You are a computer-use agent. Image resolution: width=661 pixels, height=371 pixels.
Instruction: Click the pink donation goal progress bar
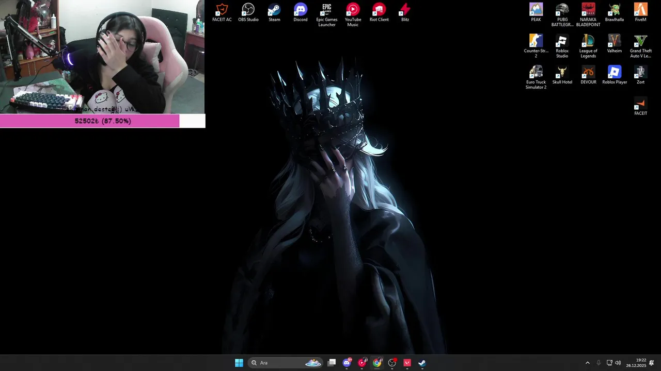pos(103,121)
